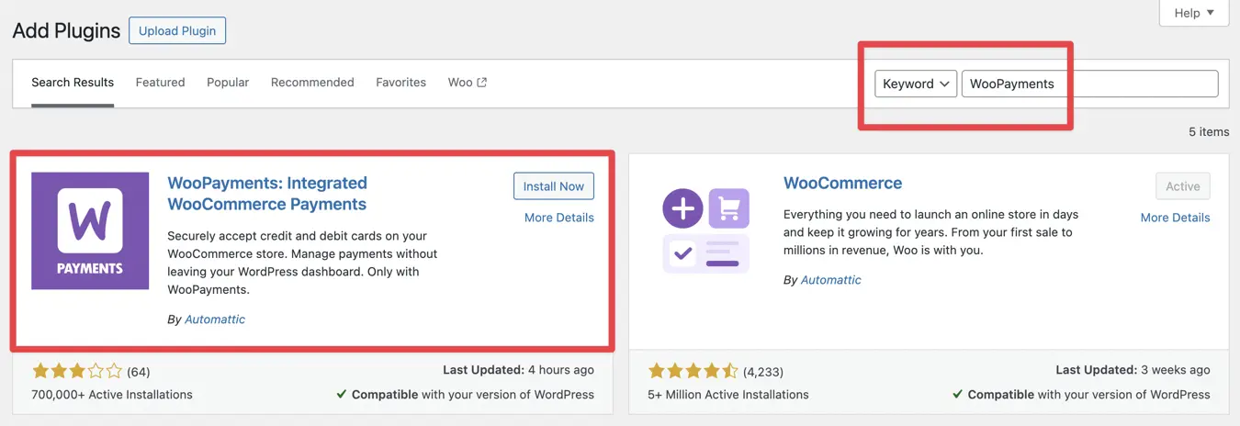The width and height of the screenshot is (1240, 426).
Task: Click the external link icon beside Woo
Action: click(x=482, y=83)
